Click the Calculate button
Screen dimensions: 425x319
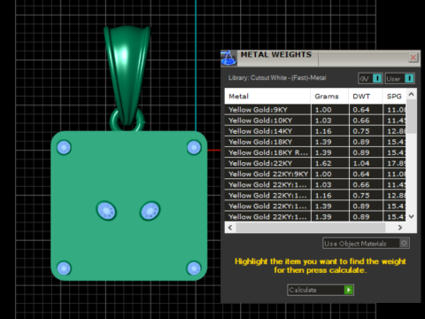point(321,290)
